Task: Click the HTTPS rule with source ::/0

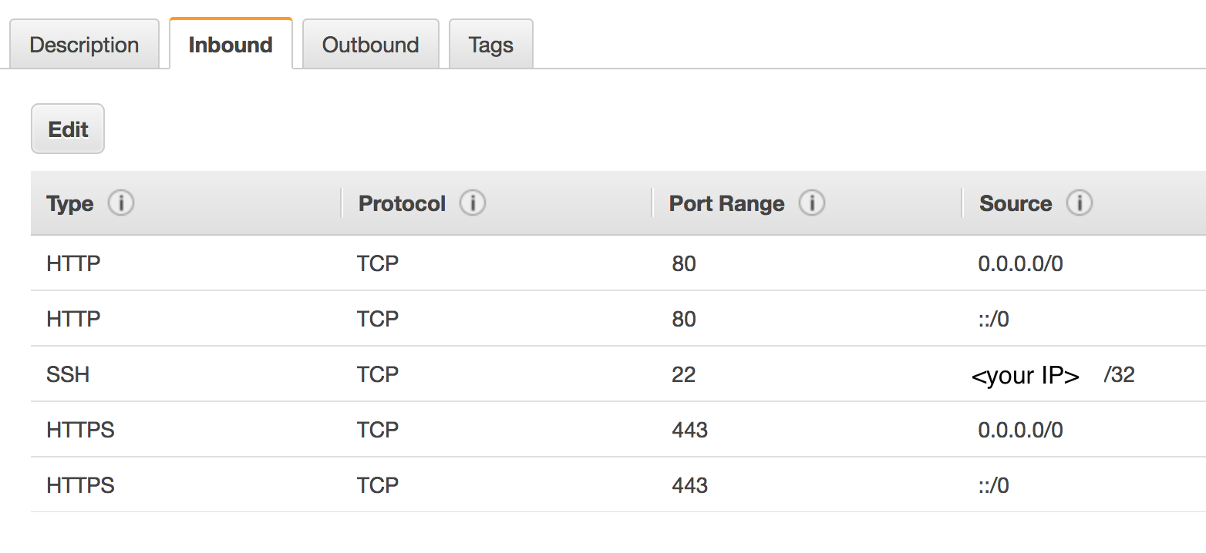Action: coord(618,485)
